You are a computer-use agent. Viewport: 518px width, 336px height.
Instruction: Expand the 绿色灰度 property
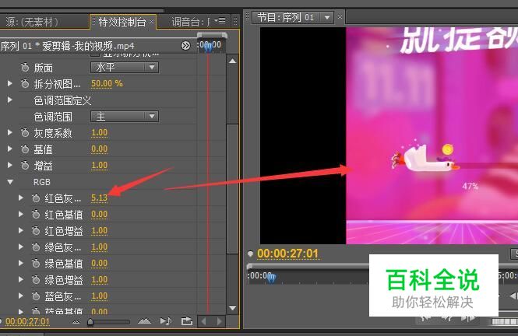tap(21, 247)
